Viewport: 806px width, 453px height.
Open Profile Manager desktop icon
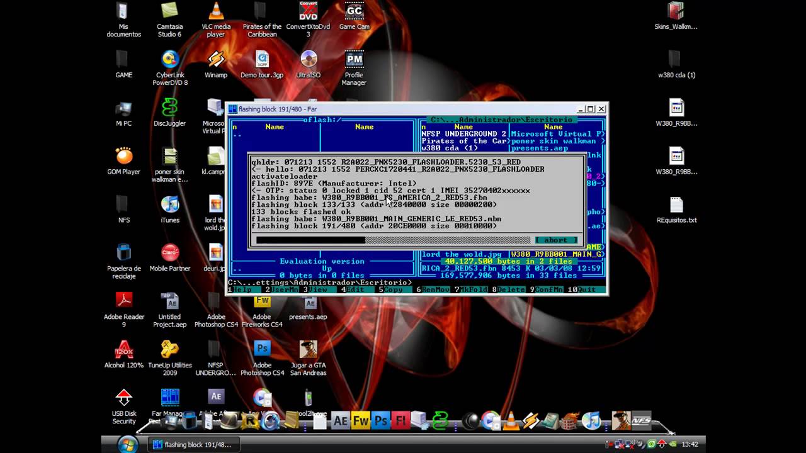tap(354, 68)
